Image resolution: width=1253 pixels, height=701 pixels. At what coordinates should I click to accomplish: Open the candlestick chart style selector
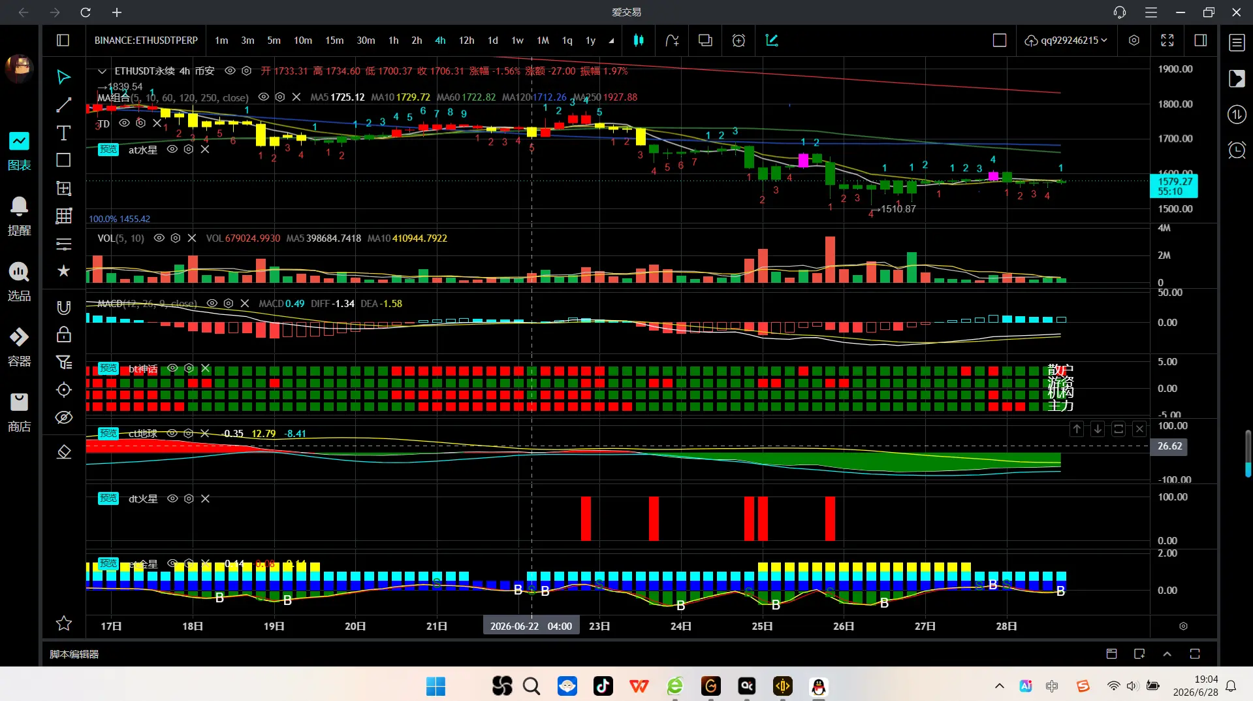[x=639, y=41]
